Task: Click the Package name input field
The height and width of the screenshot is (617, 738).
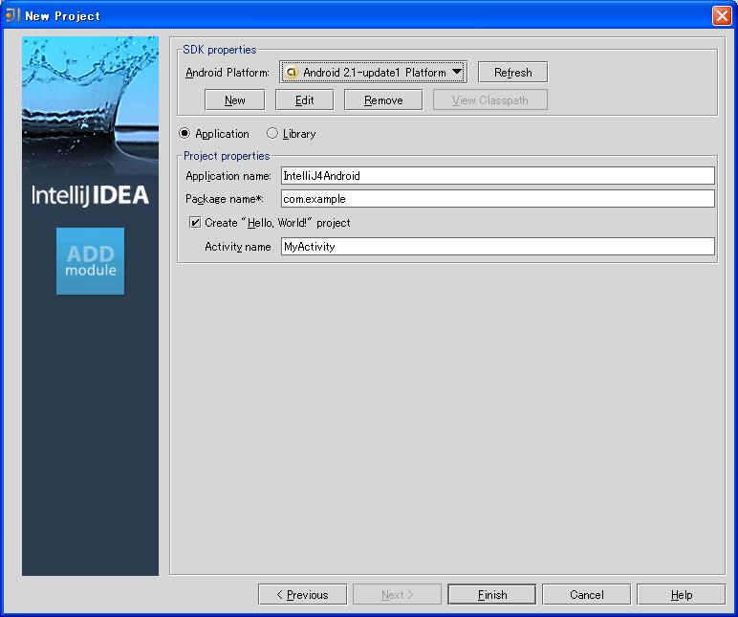Action: coord(497,199)
